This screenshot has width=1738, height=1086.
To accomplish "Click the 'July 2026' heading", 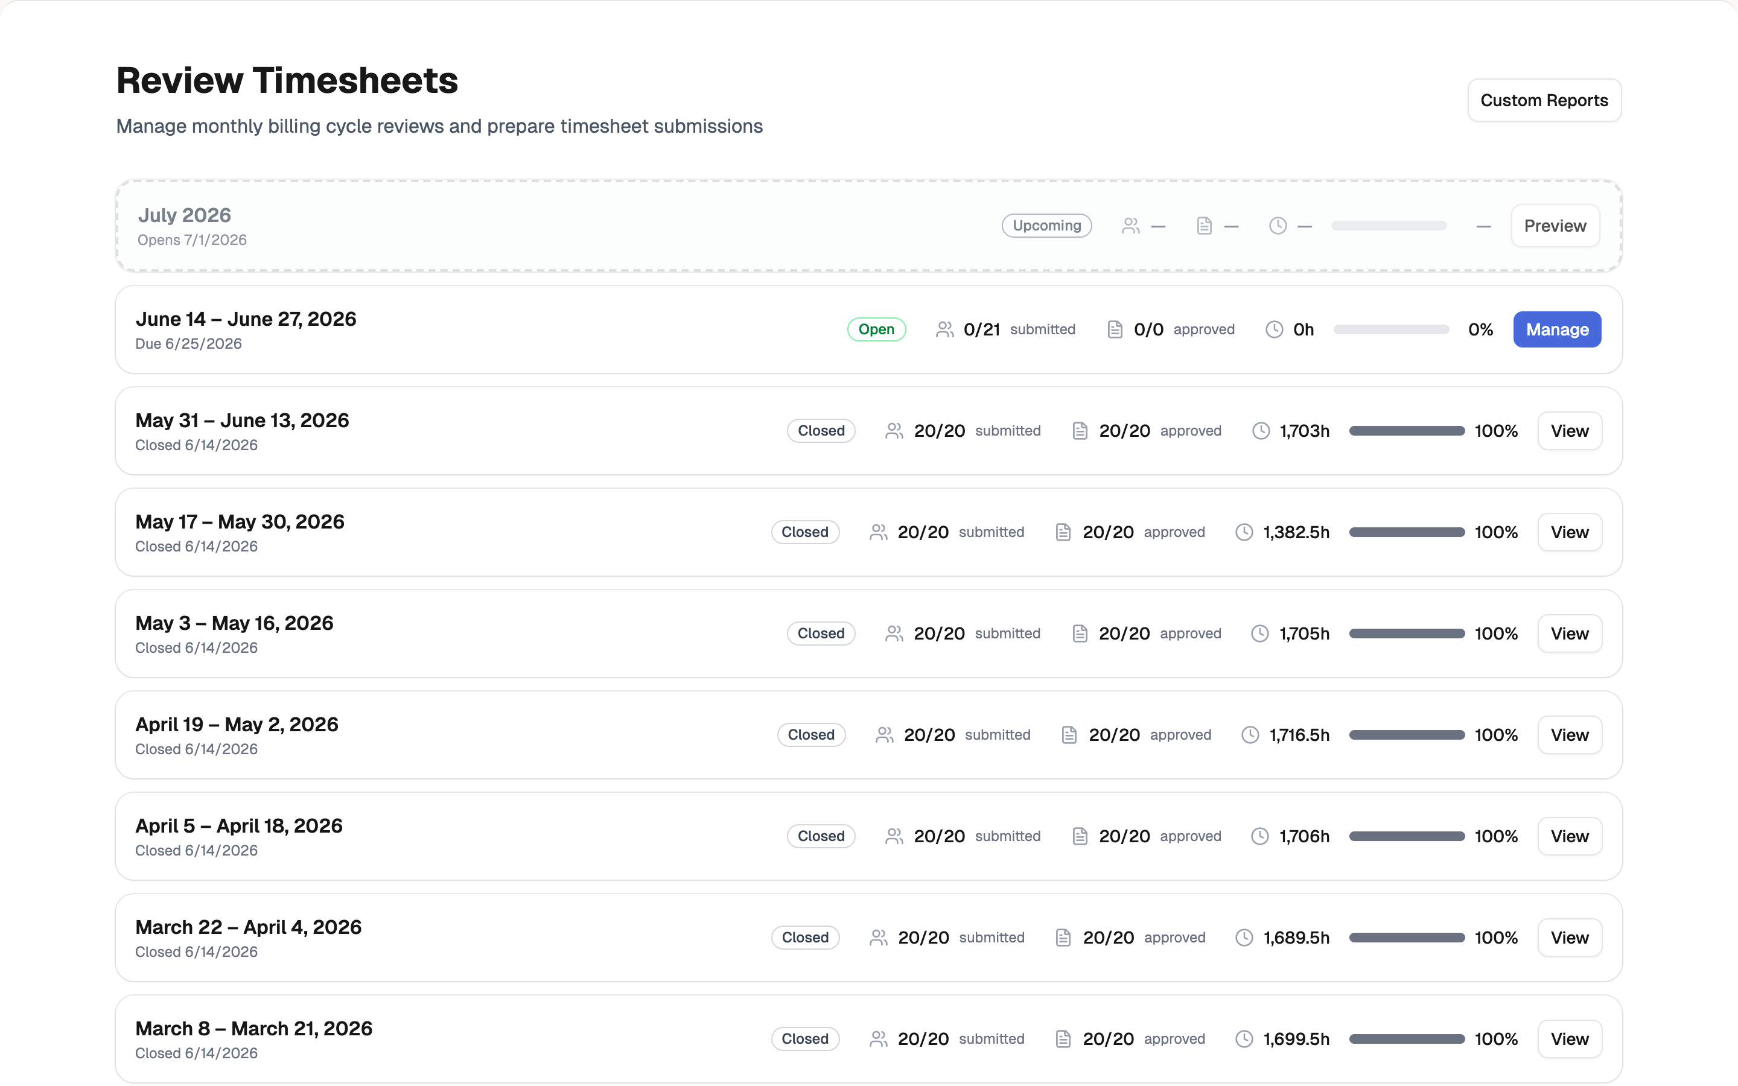I will pyautogui.click(x=185, y=215).
